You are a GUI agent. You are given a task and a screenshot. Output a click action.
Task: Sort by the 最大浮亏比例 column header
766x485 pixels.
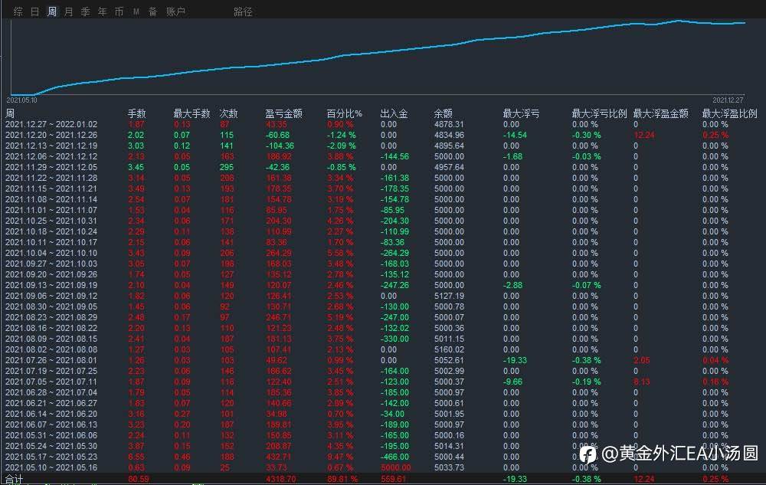599,113
